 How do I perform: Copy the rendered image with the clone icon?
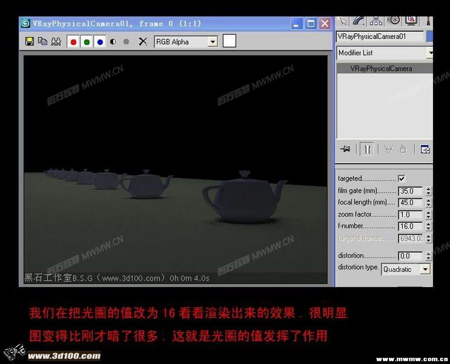43,41
